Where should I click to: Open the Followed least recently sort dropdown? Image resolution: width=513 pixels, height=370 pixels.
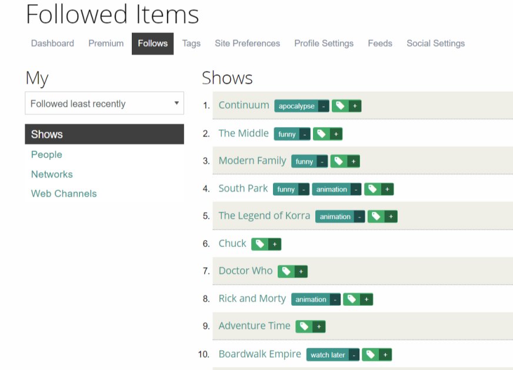point(104,104)
